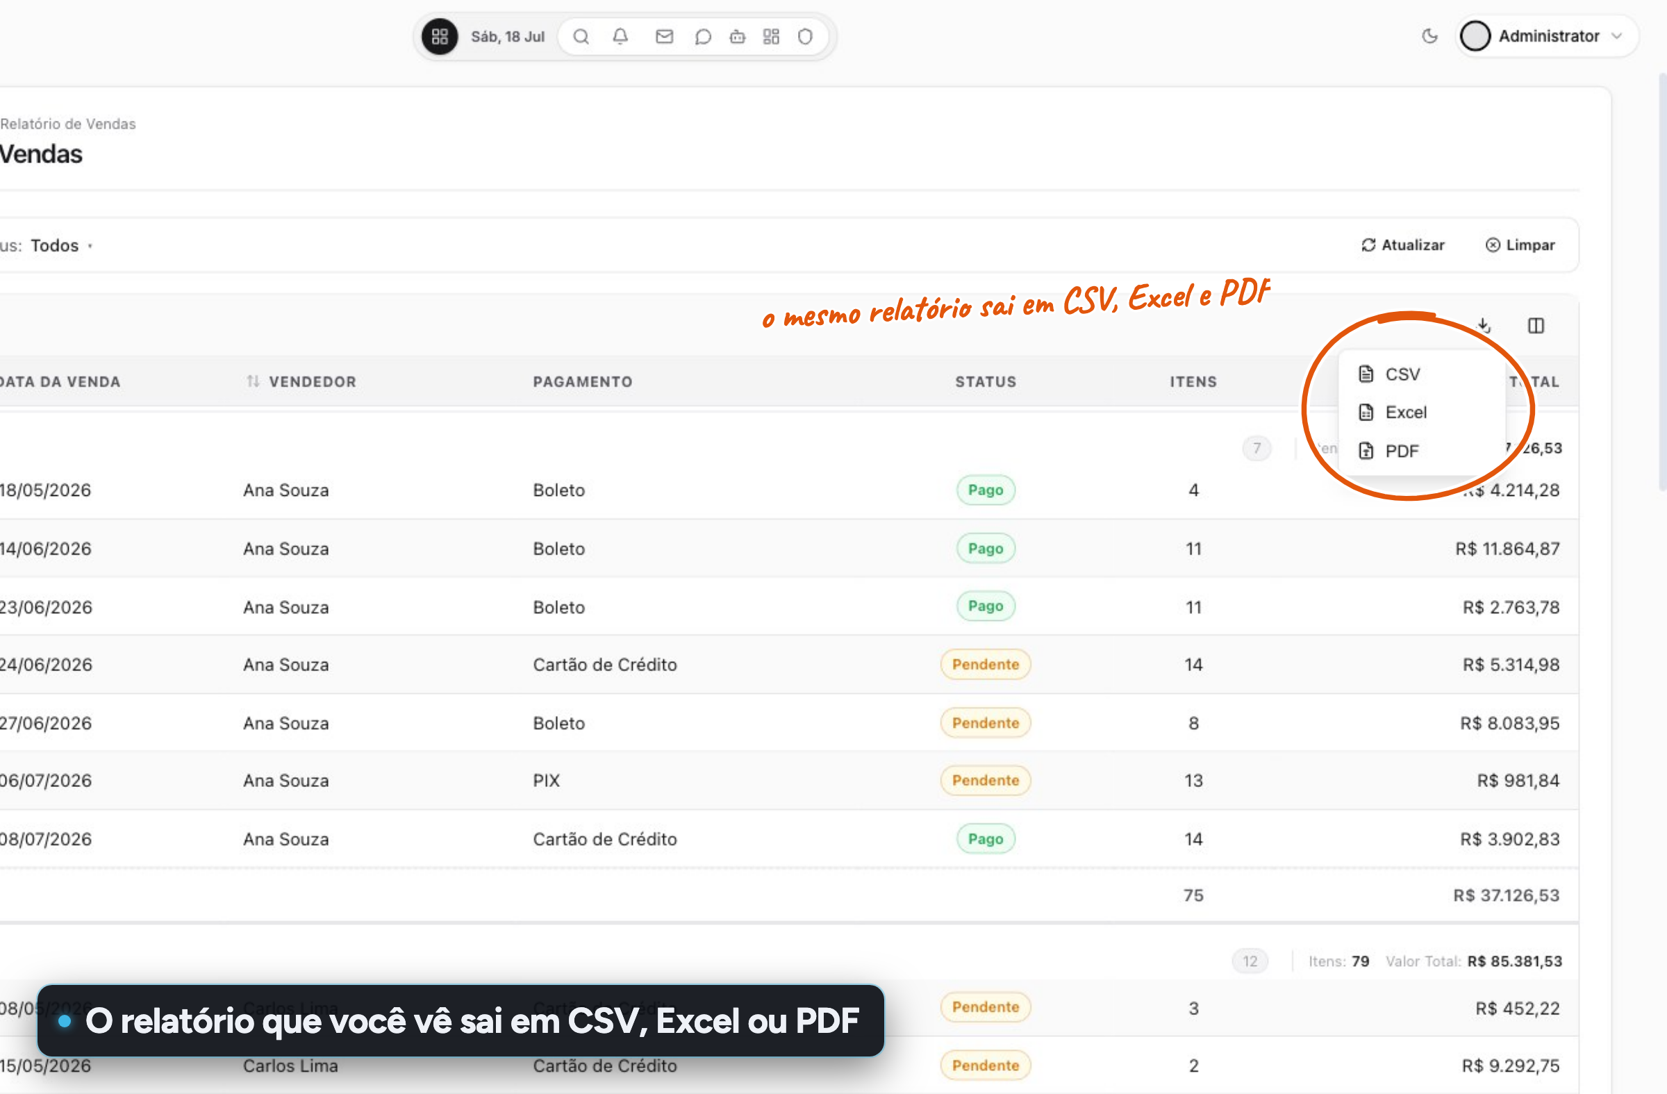Click the DATA DA VENDA column header
Image resolution: width=1667 pixels, height=1094 pixels.
pyautogui.click(x=60, y=382)
